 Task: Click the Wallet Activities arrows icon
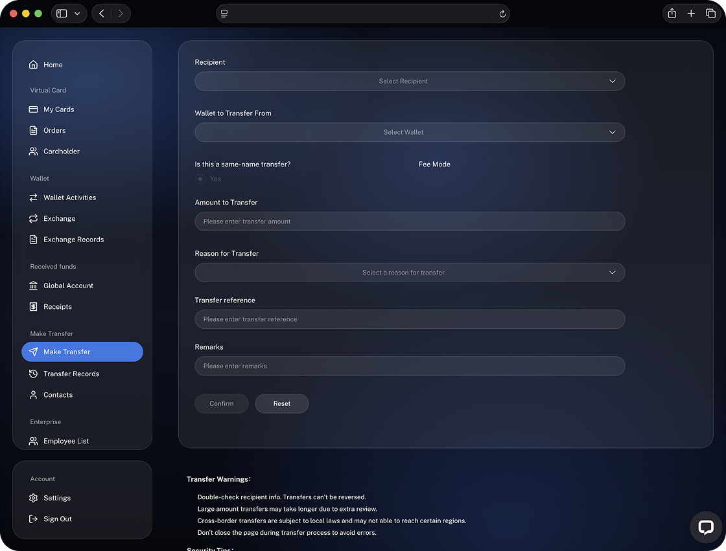34,197
